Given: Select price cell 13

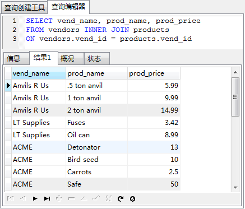Looking at the screenshot, I should (154, 147).
